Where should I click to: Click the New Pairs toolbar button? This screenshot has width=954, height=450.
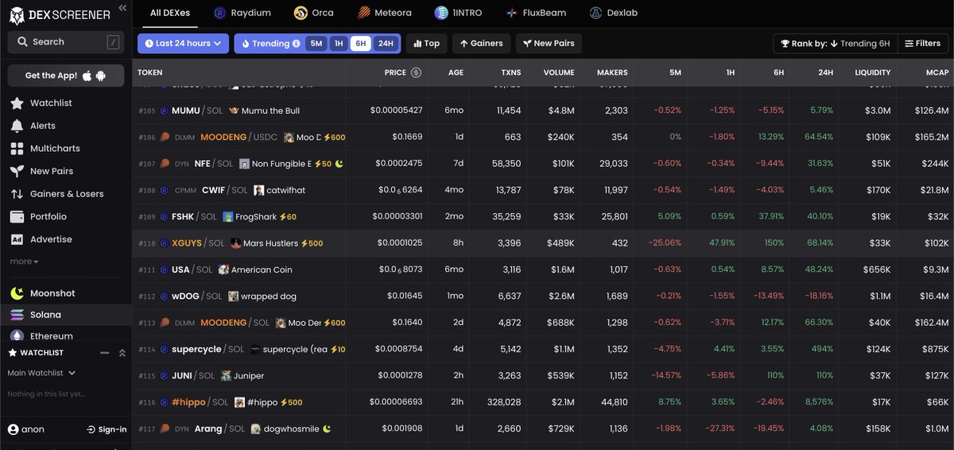click(x=549, y=44)
